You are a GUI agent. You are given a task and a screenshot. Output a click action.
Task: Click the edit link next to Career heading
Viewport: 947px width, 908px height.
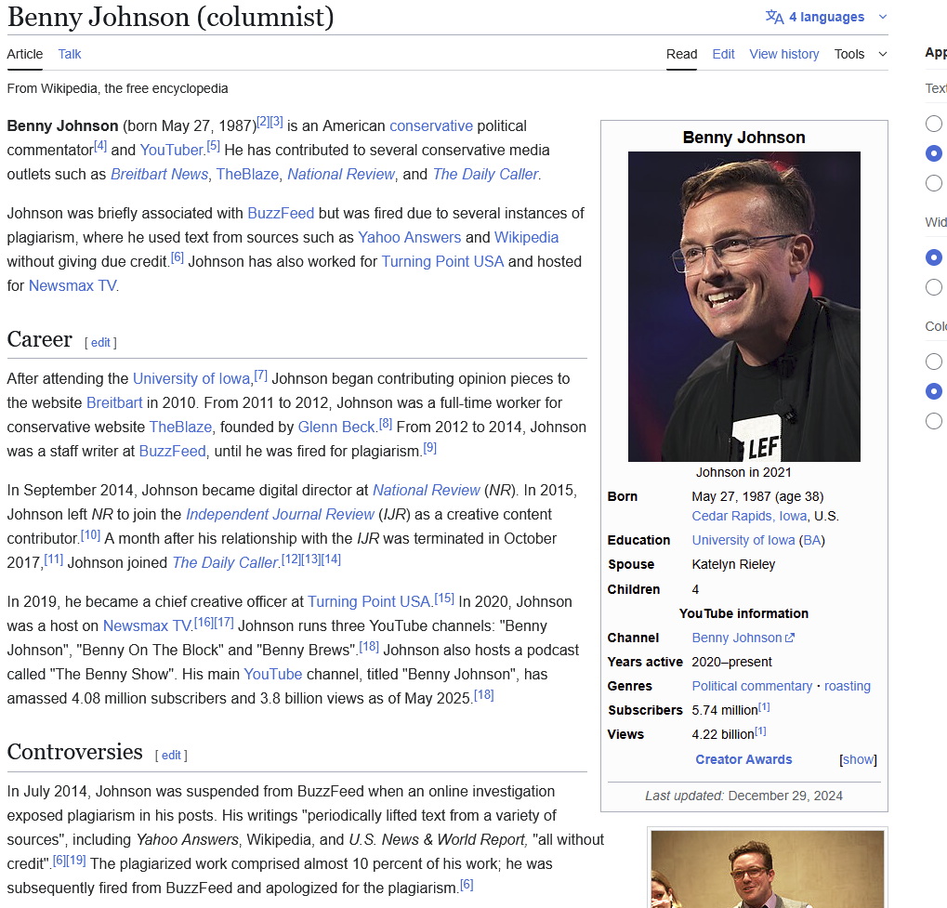[x=100, y=342]
